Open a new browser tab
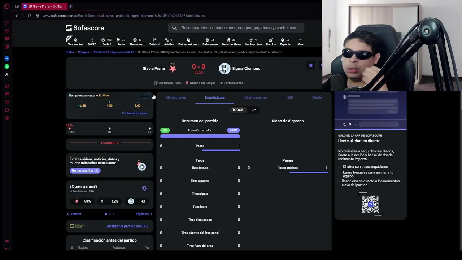Screen dimensions: 462x260 (x=70, y=6)
